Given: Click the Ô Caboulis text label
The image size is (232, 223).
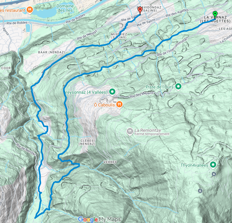Looking at the screenshot, I should [105, 105].
